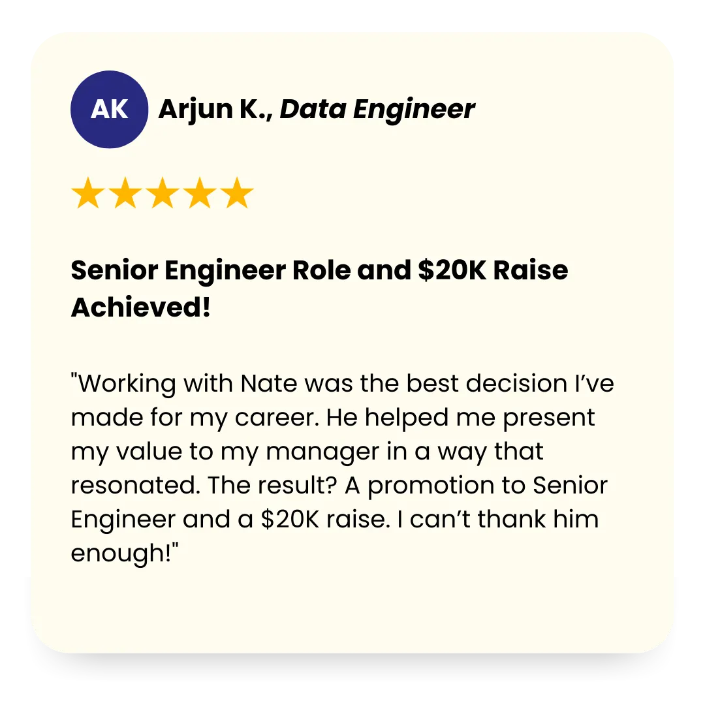Image resolution: width=705 pixels, height=705 pixels.
Task: Select the fifth gold star
Action: (x=238, y=193)
